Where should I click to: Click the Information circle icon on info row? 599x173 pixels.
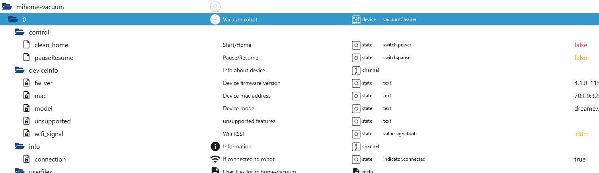[x=215, y=146]
